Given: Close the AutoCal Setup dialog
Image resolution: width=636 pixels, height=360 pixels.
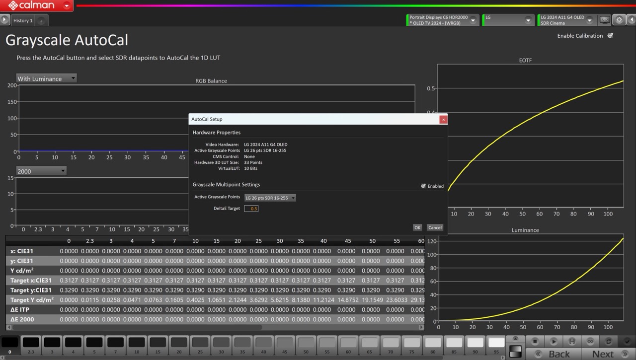Looking at the screenshot, I should point(443,119).
